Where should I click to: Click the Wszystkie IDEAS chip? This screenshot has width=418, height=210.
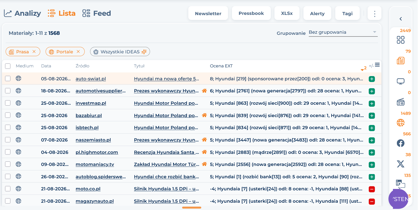120,52
